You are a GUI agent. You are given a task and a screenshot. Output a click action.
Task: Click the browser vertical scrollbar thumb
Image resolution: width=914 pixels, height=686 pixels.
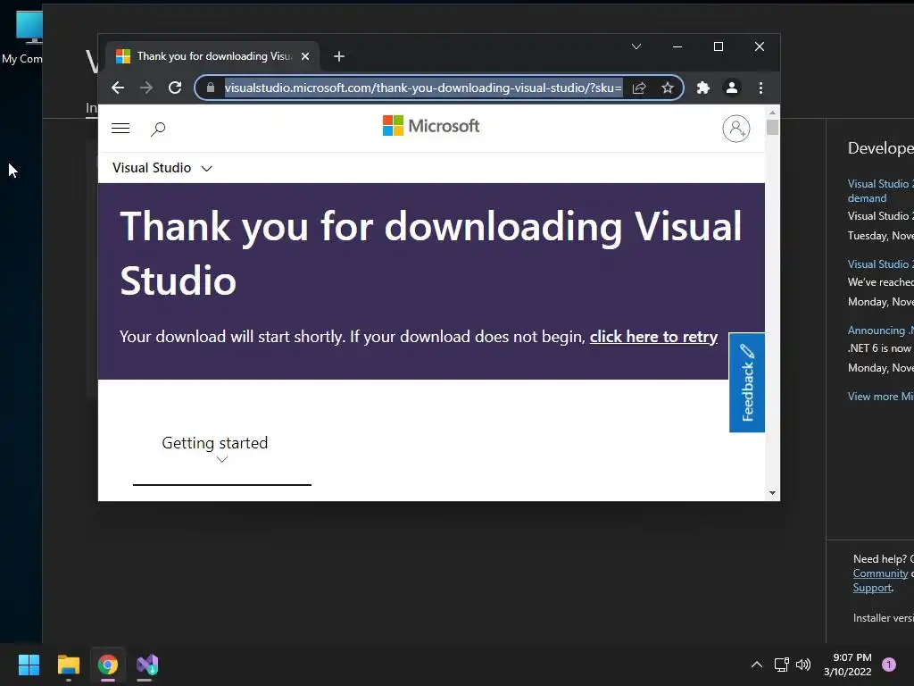coord(772,127)
